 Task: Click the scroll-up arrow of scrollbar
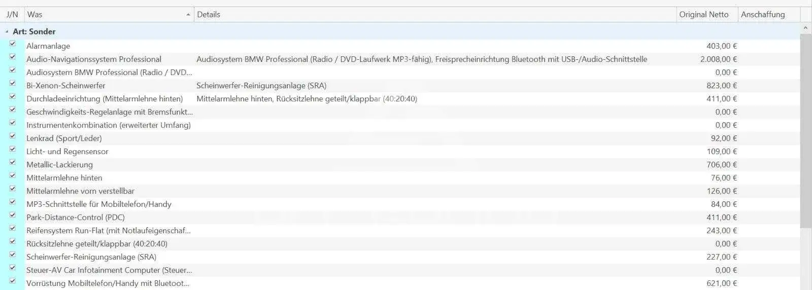[x=805, y=28]
